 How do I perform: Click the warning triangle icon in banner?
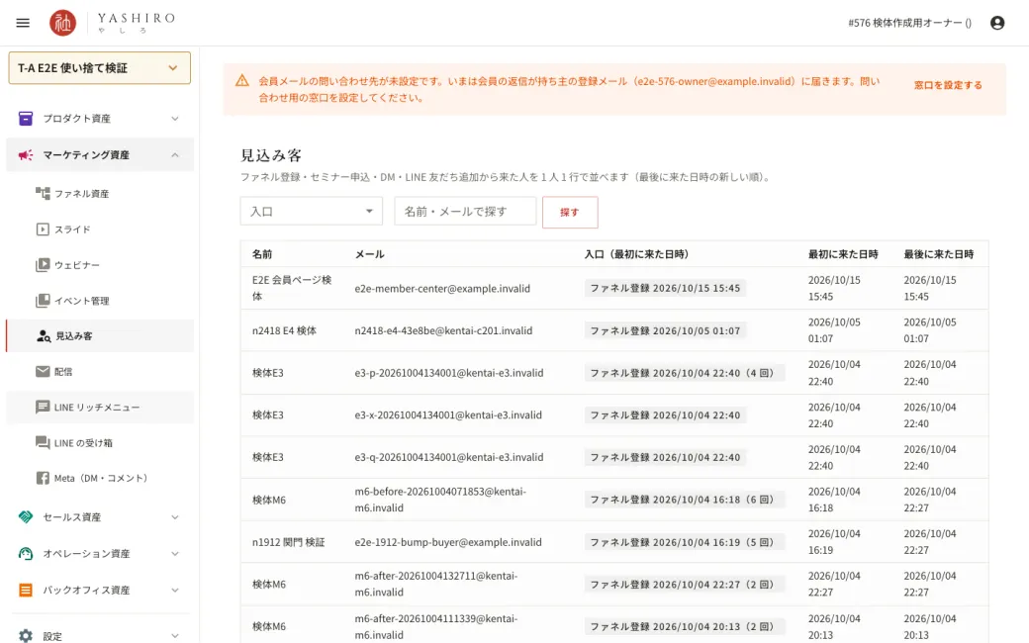tap(242, 81)
